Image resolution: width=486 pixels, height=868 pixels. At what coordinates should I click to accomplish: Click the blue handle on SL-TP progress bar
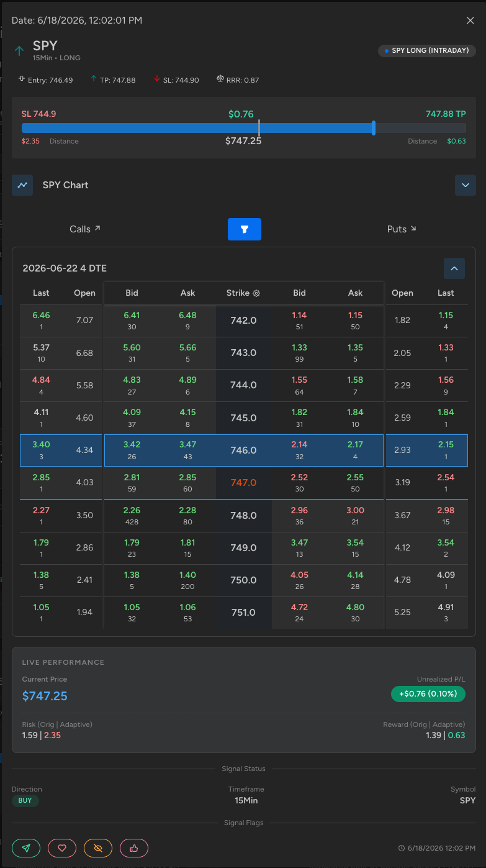pos(374,128)
